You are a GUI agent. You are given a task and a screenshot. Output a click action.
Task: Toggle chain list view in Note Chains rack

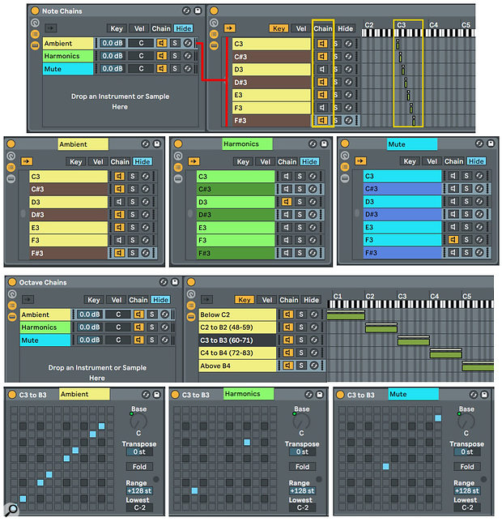click(35, 34)
